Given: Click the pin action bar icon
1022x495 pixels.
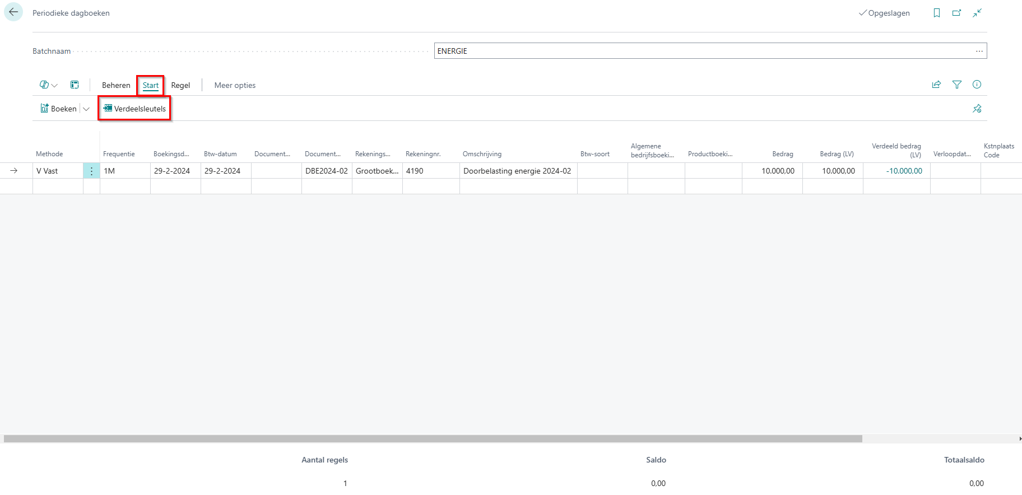Looking at the screenshot, I should pyautogui.click(x=977, y=109).
